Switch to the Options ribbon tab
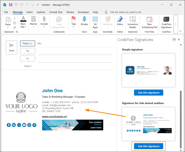This screenshot has height=152, width=185. 41,12
